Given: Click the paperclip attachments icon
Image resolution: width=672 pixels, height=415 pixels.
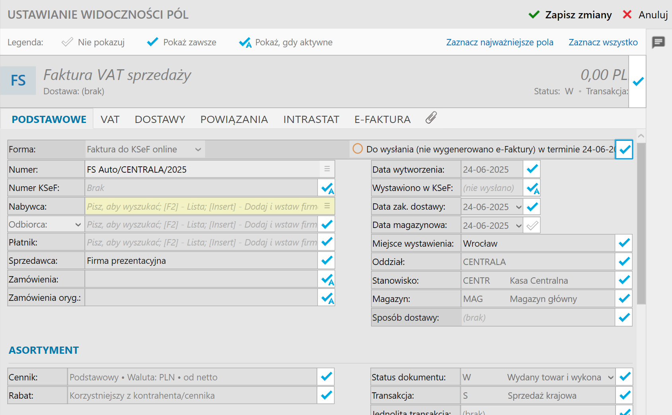Looking at the screenshot, I should point(431,118).
